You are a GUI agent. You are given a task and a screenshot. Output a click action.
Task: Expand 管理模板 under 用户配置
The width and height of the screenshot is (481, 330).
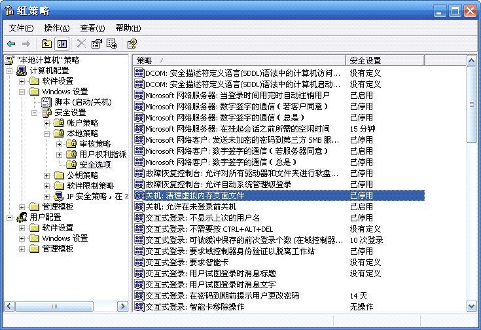pos(22,249)
